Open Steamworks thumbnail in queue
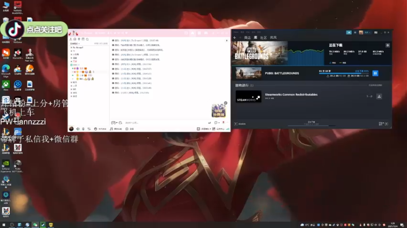The height and width of the screenshot is (228, 407). tap(248, 96)
